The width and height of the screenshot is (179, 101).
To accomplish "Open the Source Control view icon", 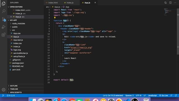I will 4,19.
